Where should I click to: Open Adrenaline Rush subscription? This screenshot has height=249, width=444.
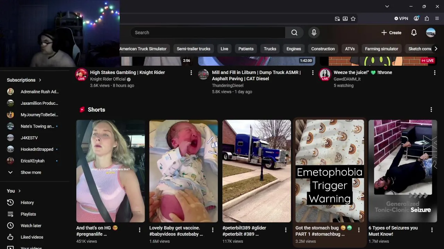(35, 92)
